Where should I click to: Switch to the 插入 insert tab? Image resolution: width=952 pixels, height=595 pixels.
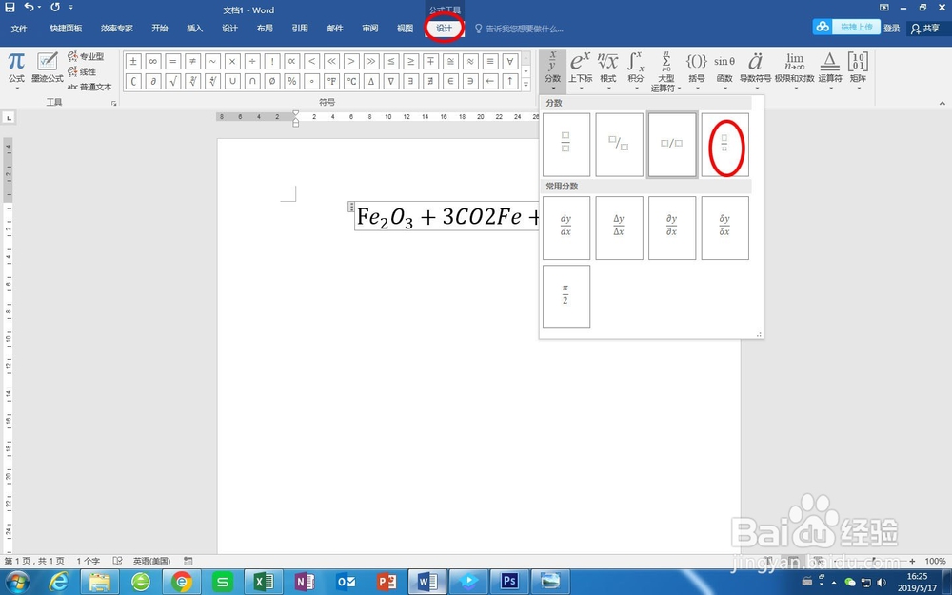pos(194,29)
